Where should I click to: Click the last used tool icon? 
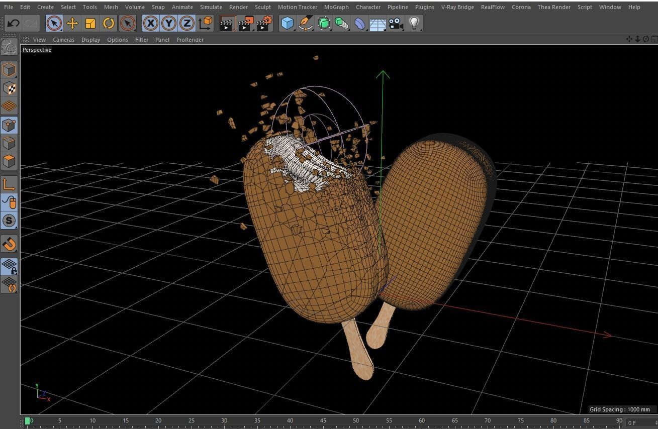point(128,23)
